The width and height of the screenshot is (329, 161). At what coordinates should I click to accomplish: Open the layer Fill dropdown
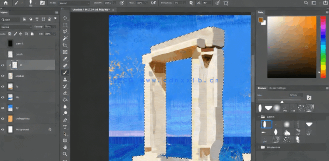tap(55, 34)
